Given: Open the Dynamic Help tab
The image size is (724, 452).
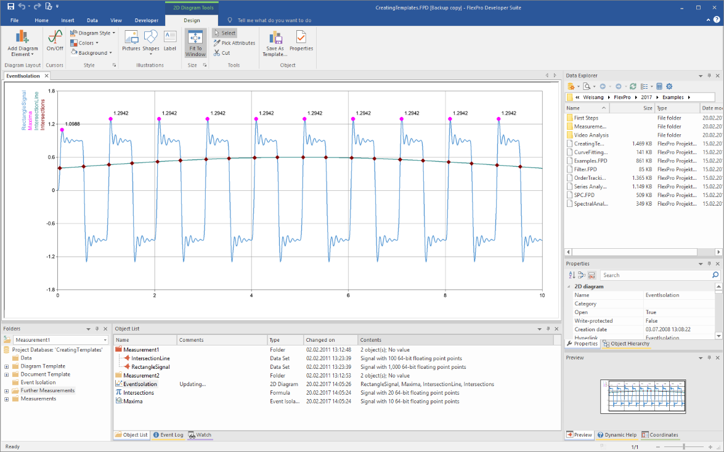Looking at the screenshot, I should pos(617,435).
